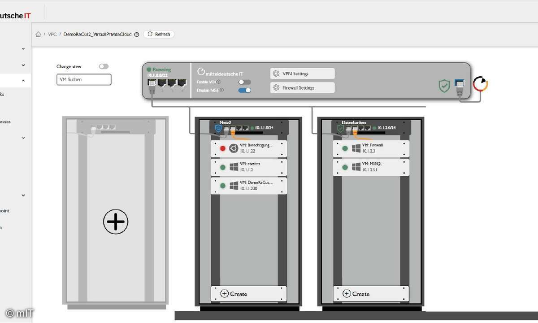Click the Windows icon of MSSQL VM
This screenshot has height=323, width=538.
point(356,167)
